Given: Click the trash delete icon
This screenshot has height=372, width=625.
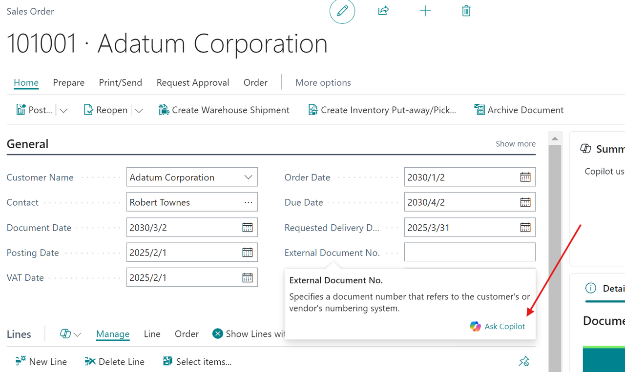Looking at the screenshot, I should click(466, 11).
